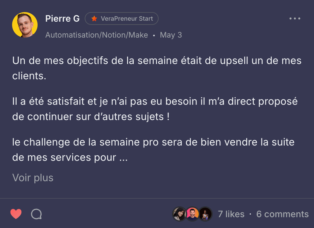314x228 pixels.
Task: Click the first liker avatar with long dark hair
Action: coord(179,214)
